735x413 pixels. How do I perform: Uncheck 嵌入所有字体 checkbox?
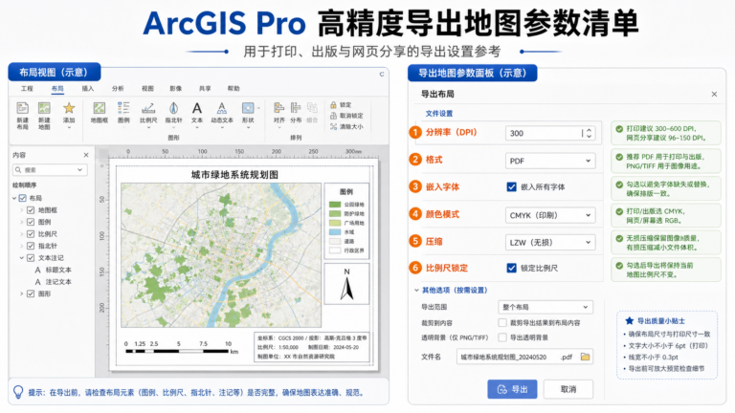click(x=511, y=186)
